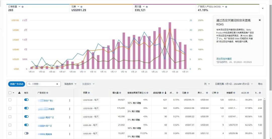272x139 pixels.
Task: Turn off the 大词广泛 campaign switch
Action: click(x=26, y=125)
